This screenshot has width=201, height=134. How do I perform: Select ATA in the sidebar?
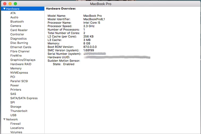(x=13, y=13)
